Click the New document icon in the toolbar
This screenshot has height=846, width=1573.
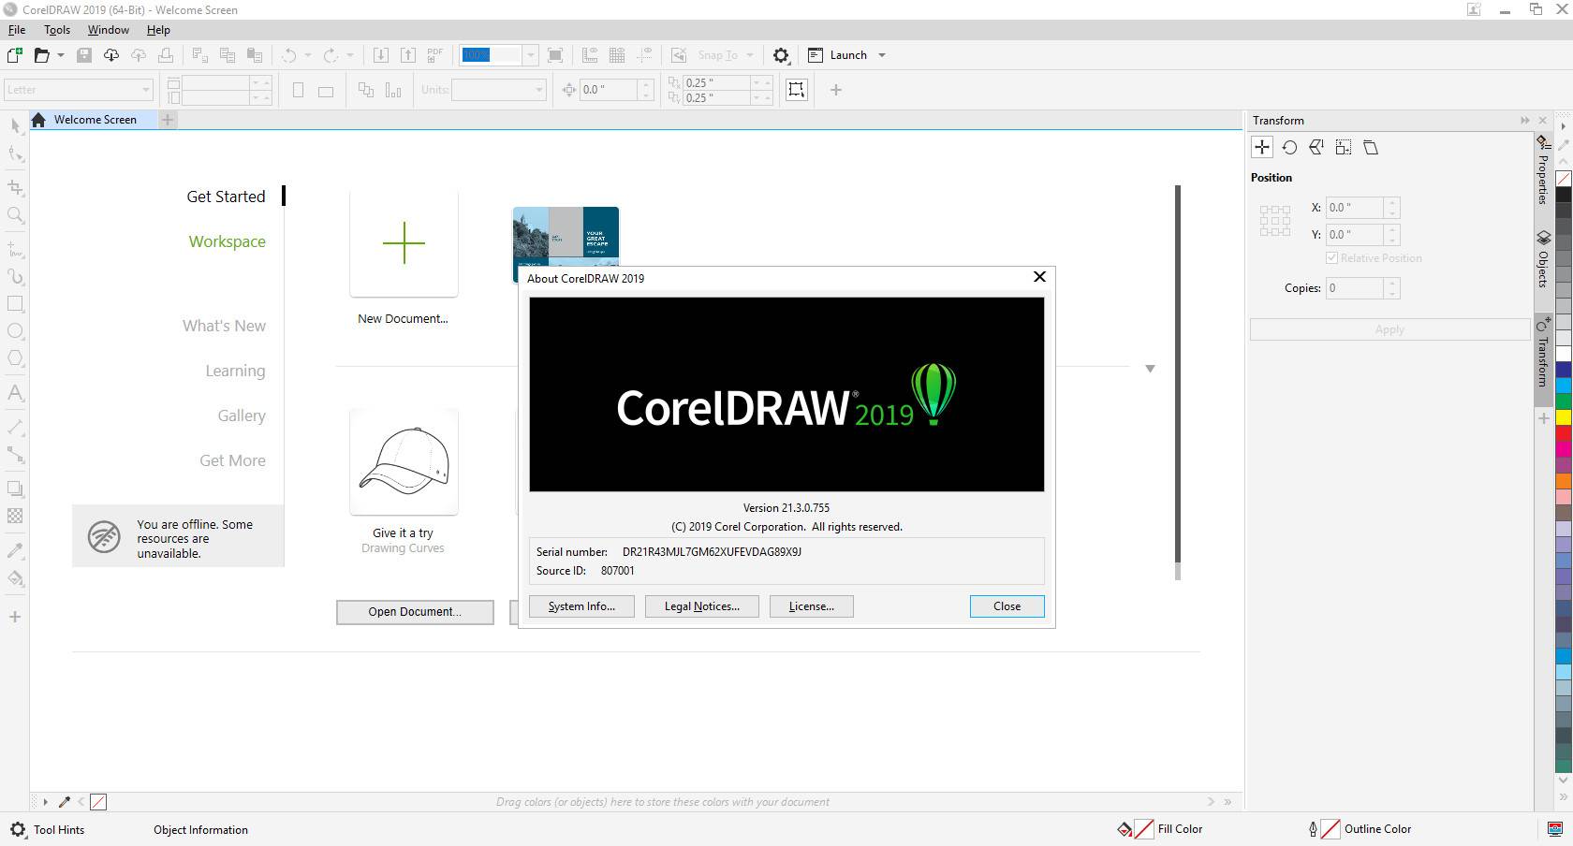[x=14, y=55]
